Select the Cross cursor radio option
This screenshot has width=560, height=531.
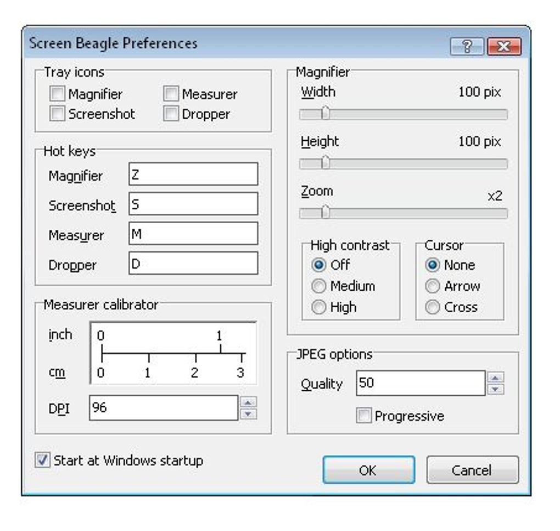[433, 307]
